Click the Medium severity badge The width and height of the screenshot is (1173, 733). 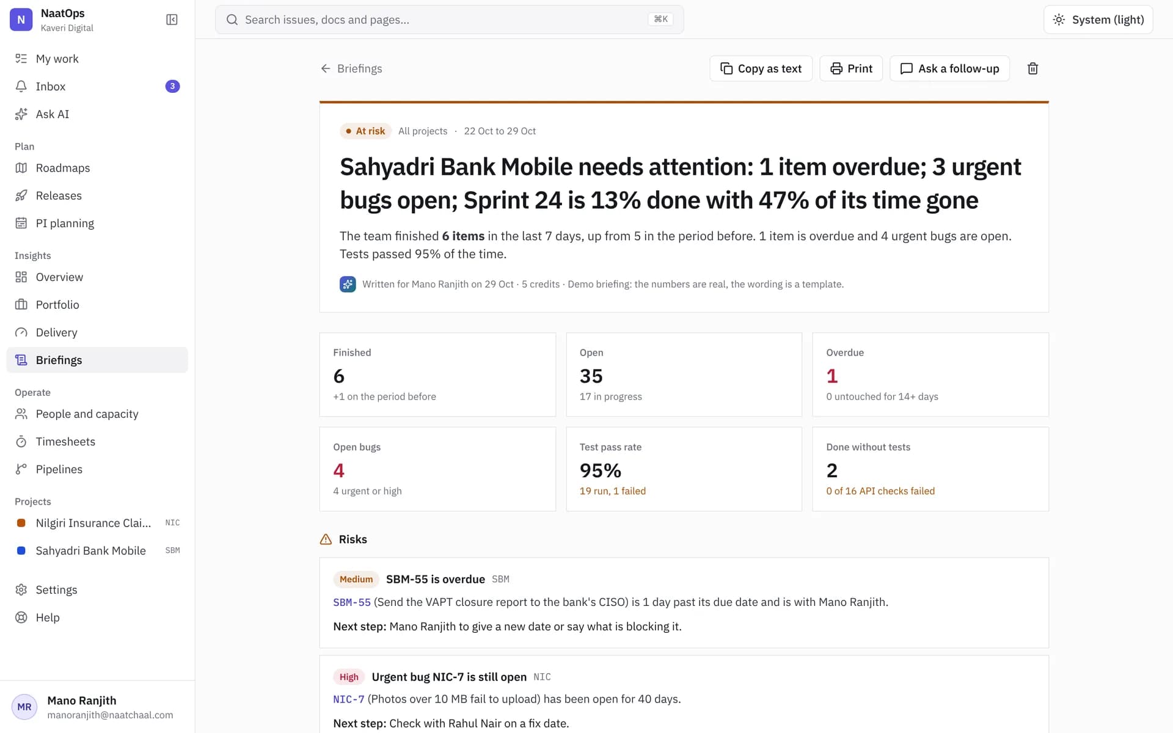click(x=356, y=579)
